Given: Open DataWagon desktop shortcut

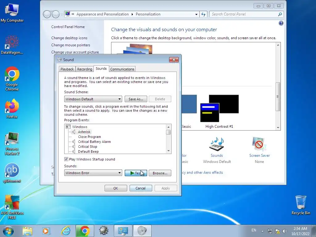Looking at the screenshot, I should (12, 45).
